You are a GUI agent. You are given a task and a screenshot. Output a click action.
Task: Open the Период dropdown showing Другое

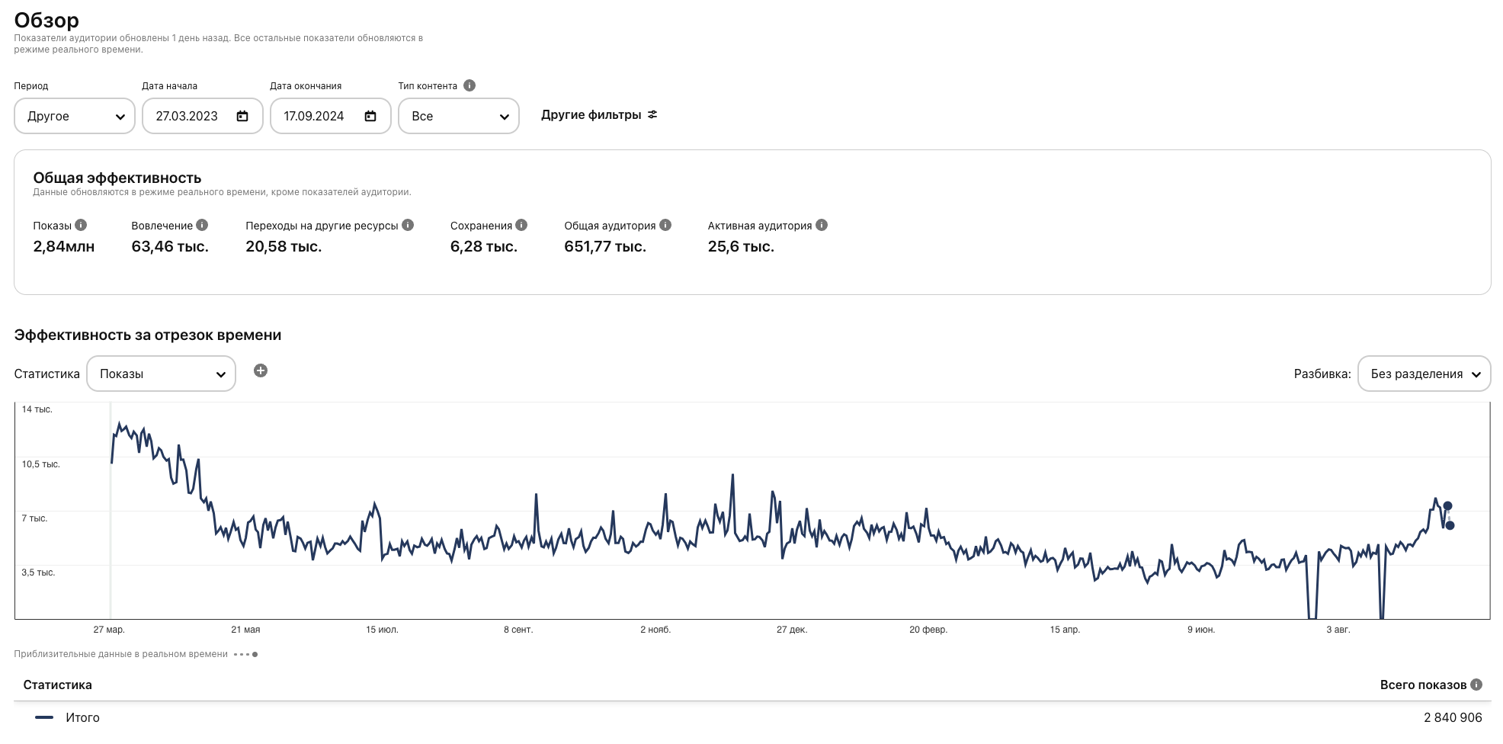click(75, 116)
